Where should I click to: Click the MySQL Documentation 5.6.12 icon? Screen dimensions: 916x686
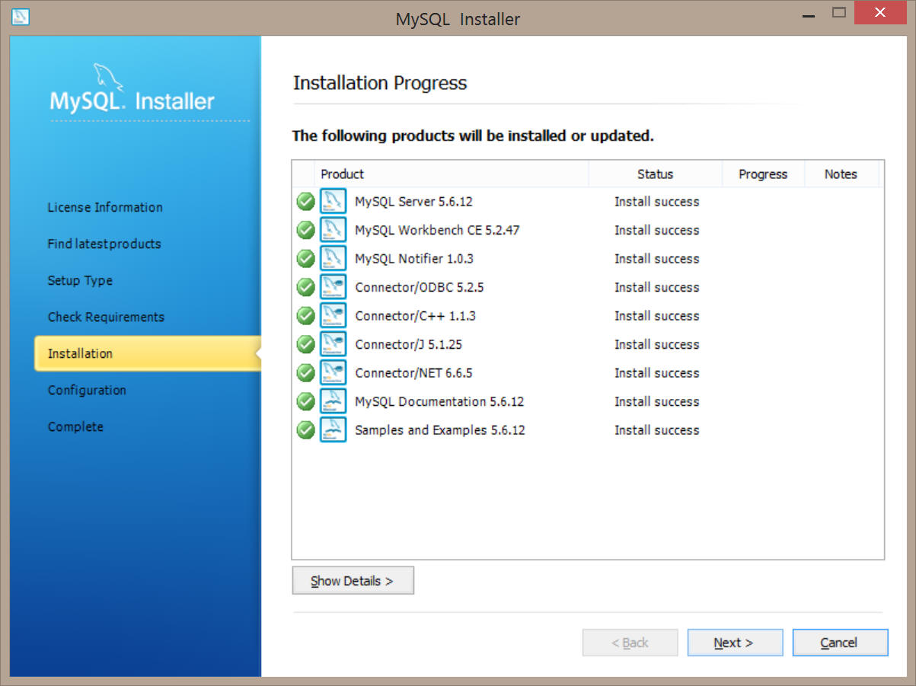point(333,401)
